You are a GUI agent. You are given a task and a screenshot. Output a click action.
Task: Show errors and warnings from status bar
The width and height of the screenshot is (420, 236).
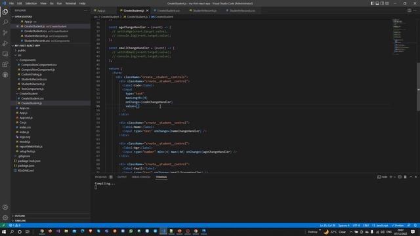click(x=14, y=226)
